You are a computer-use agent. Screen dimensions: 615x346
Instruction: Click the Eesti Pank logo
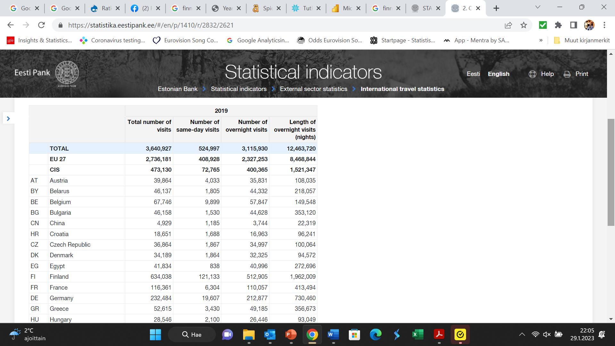[47, 73]
